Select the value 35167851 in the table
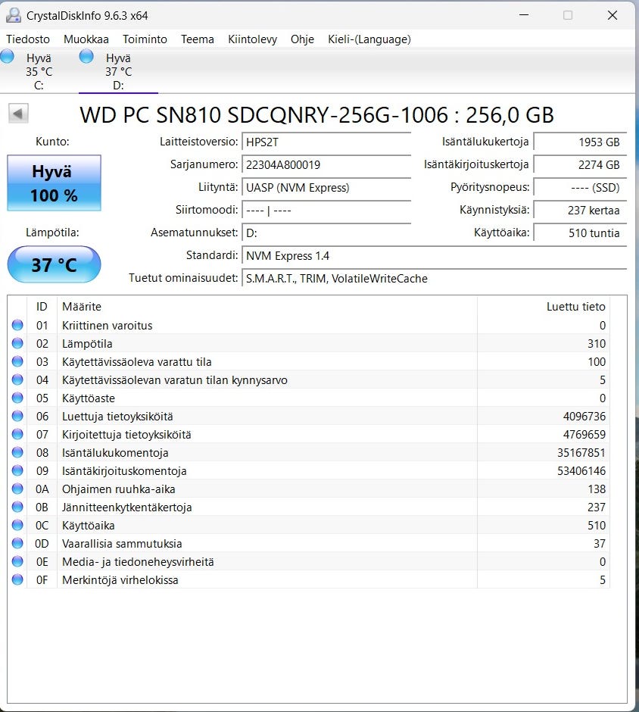 [581, 453]
